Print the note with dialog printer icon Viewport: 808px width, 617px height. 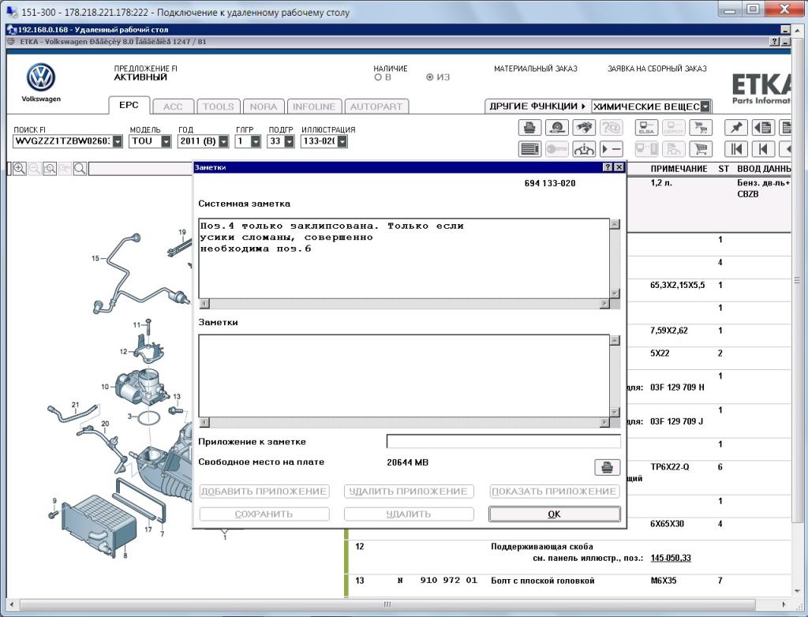click(x=607, y=468)
